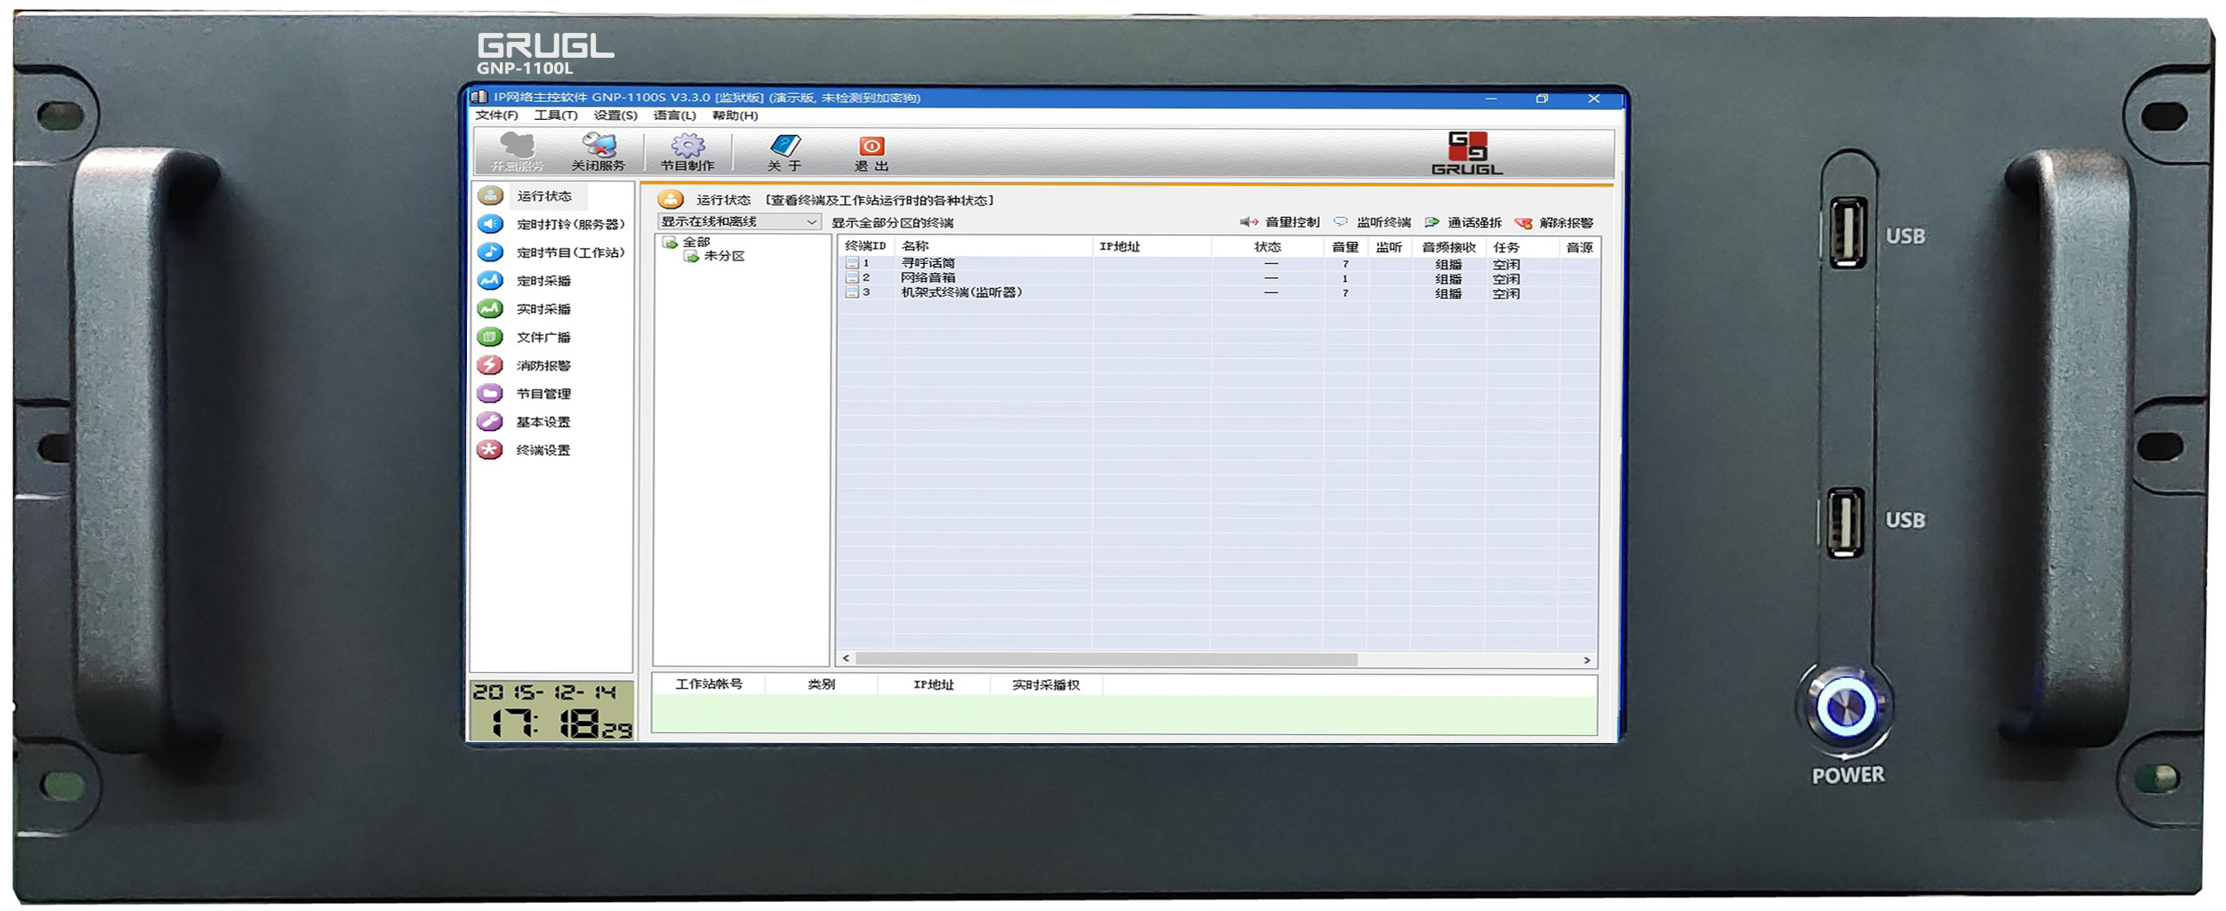Open 终端设置 in the sidebar
This screenshot has height=911, width=2226.
tap(525, 451)
